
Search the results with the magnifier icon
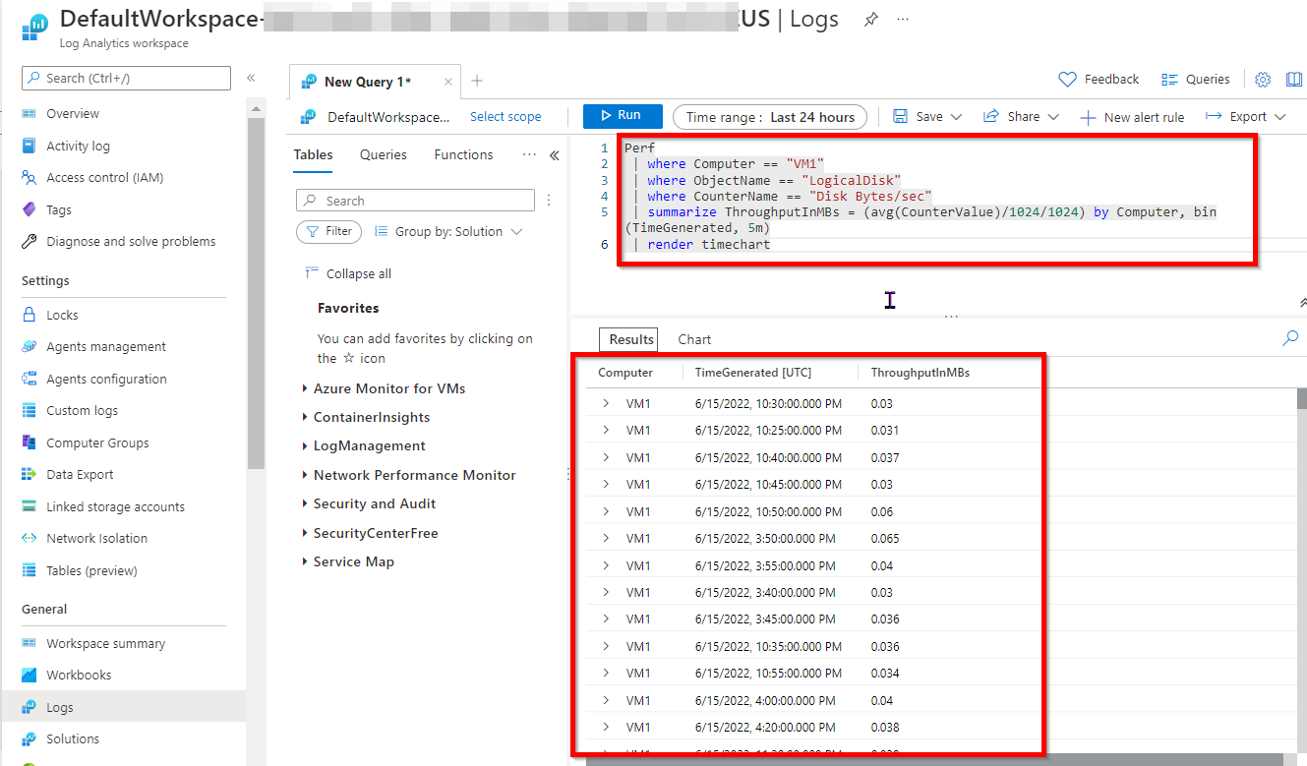(x=1290, y=338)
